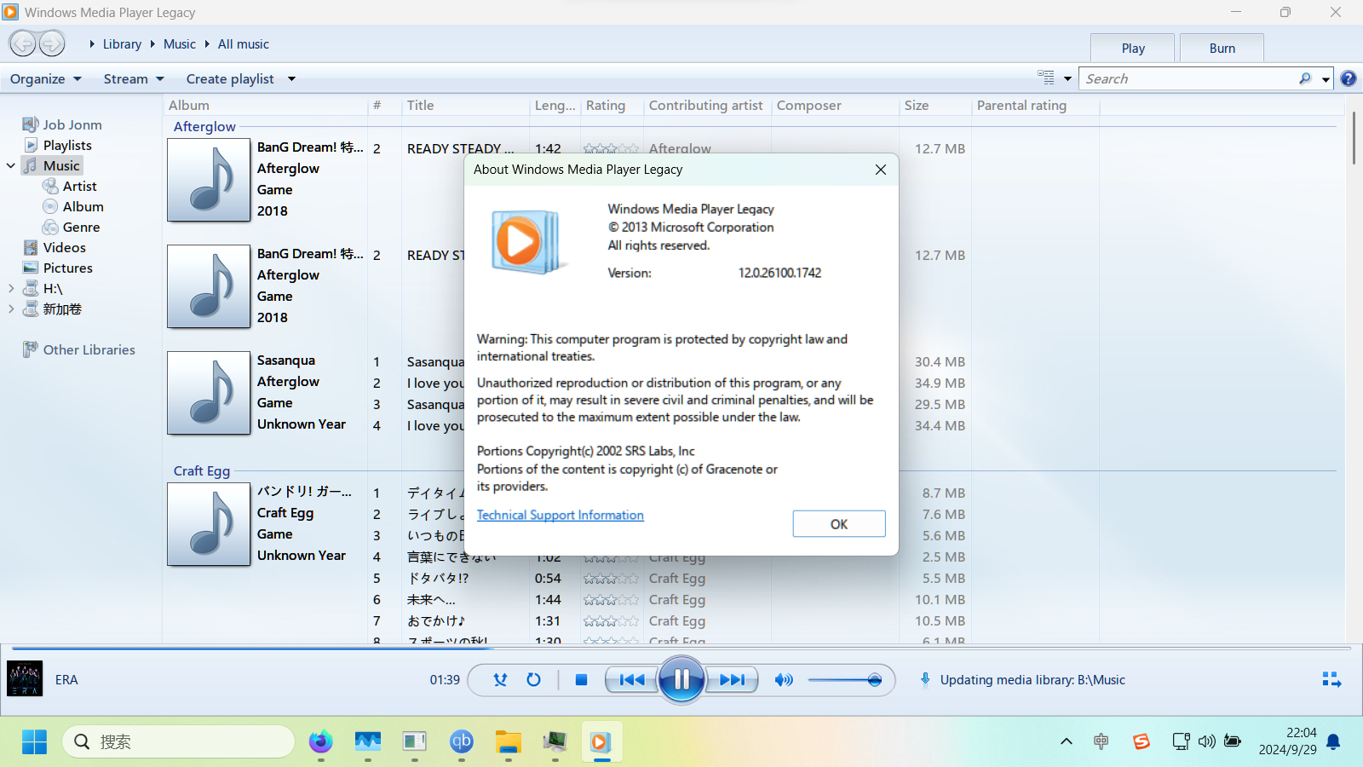Open the search options dropdown arrow
Image resolution: width=1363 pixels, height=767 pixels.
(1326, 78)
